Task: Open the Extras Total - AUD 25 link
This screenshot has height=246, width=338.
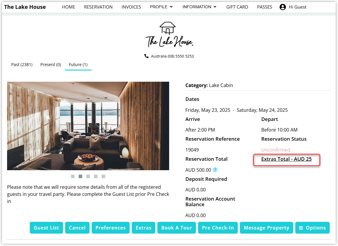Action: (286, 159)
